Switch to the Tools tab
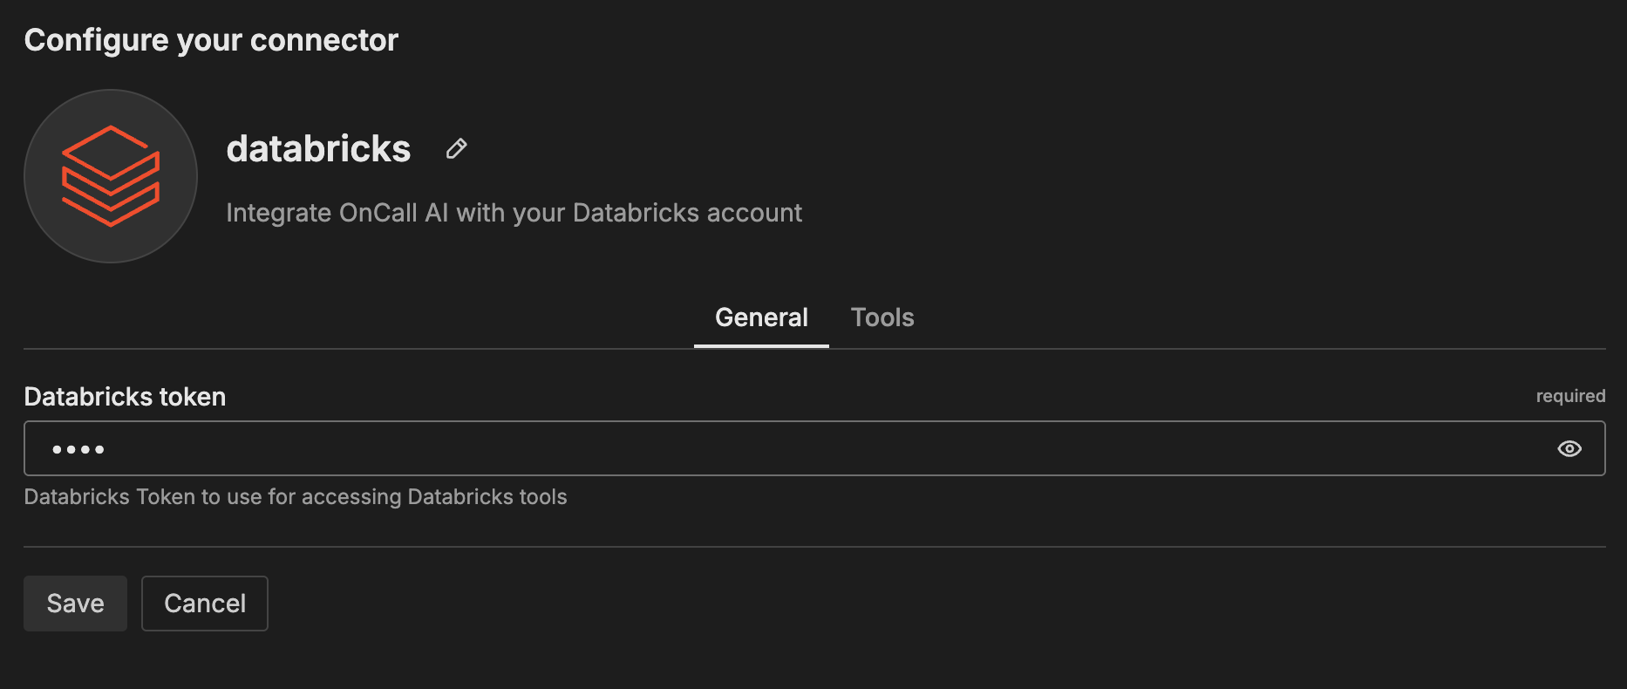1627x689 pixels. [882, 317]
